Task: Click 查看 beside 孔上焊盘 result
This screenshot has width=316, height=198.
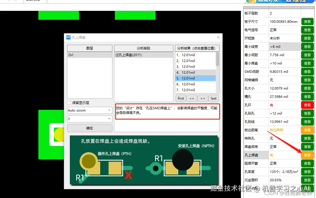Action: [307, 155]
